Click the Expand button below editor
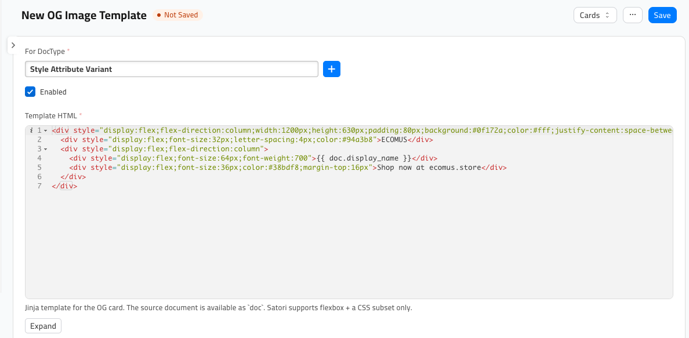 click(x=43, y=326)
